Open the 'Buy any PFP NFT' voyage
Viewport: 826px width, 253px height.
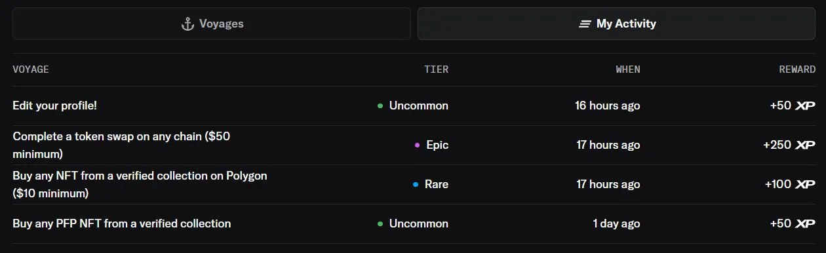click(x=122, y=224)
